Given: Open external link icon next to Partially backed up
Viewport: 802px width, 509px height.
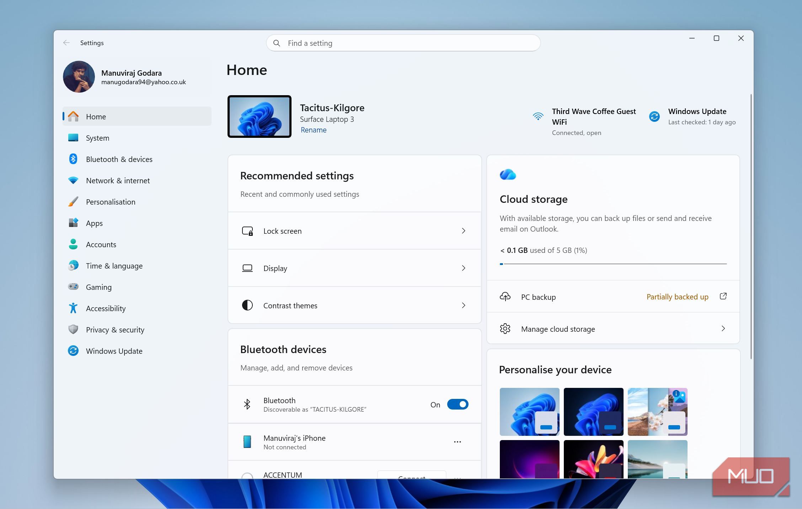Looking at the screenshot, I should [x=723, y=296].
